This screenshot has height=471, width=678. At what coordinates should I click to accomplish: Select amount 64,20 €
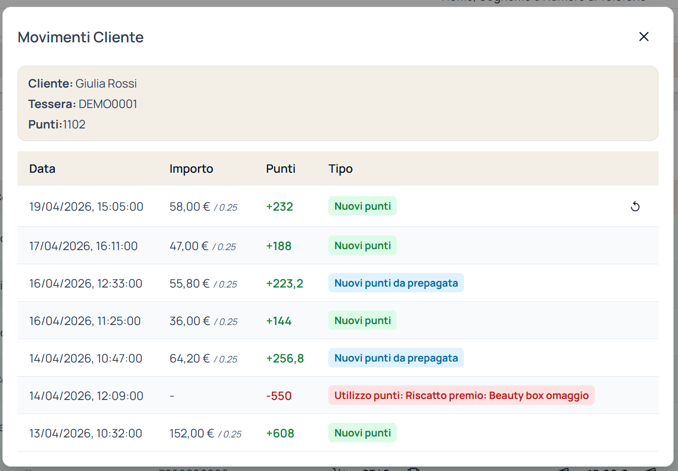(x=189, y=358)
